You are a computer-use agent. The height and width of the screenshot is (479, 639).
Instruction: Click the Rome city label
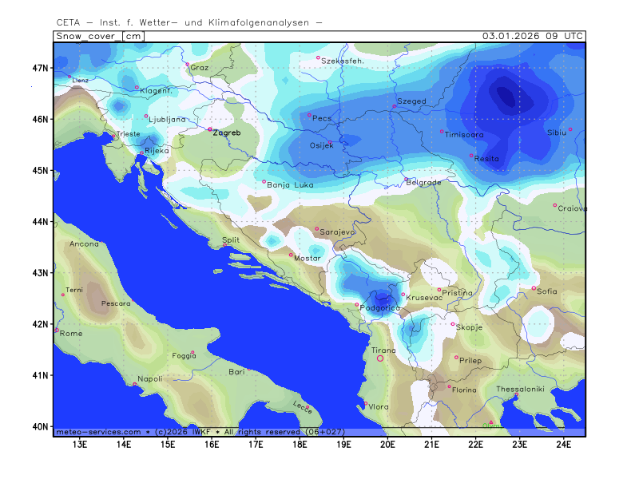coord(71,334)
